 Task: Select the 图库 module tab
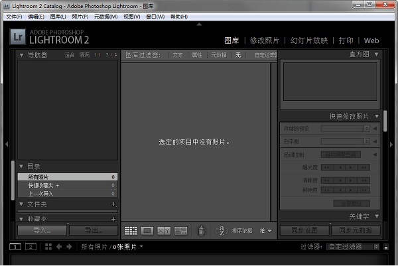(232, 40)
